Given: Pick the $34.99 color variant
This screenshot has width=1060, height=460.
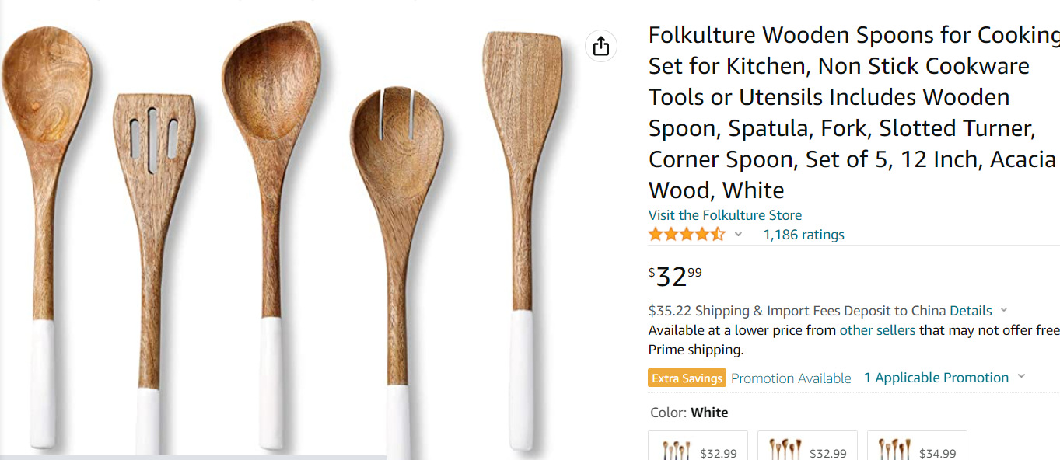Looking at the screenshot, I should coord(917,448).
